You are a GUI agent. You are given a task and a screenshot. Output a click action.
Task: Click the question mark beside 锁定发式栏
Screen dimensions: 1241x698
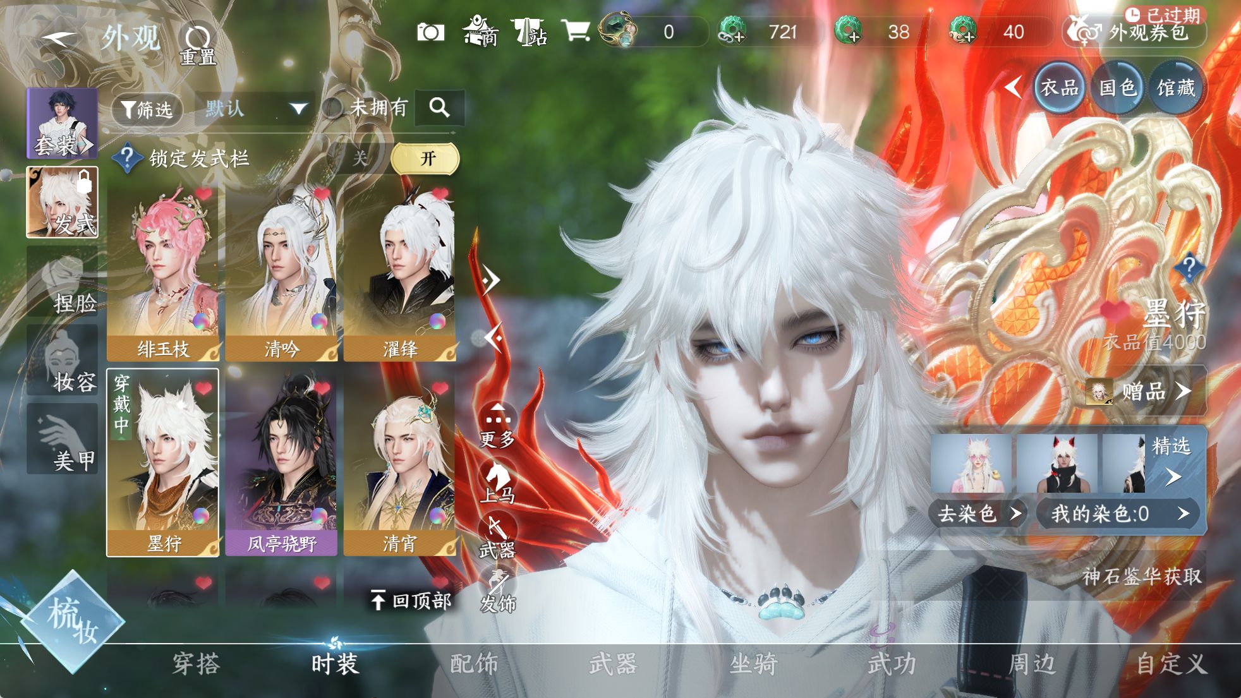(127, 158)
